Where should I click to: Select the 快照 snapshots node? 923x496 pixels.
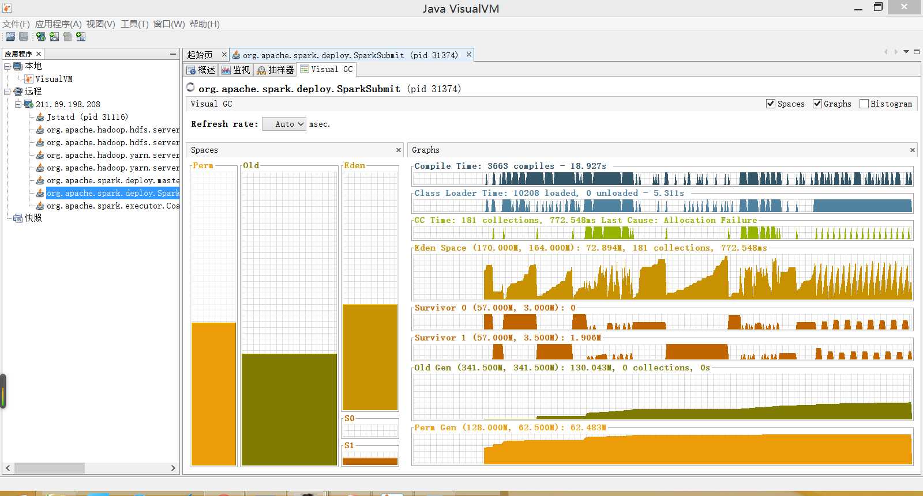coord(33,218)
